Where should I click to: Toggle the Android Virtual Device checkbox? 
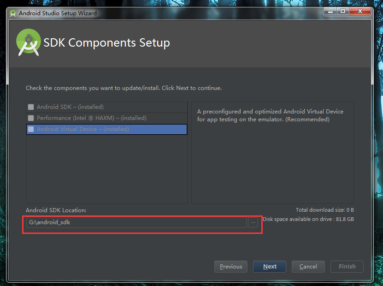tap(31, 129)
